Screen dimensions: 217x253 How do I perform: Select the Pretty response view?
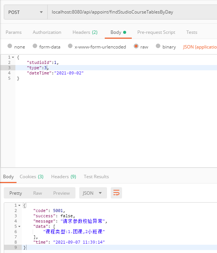[16, 193]
